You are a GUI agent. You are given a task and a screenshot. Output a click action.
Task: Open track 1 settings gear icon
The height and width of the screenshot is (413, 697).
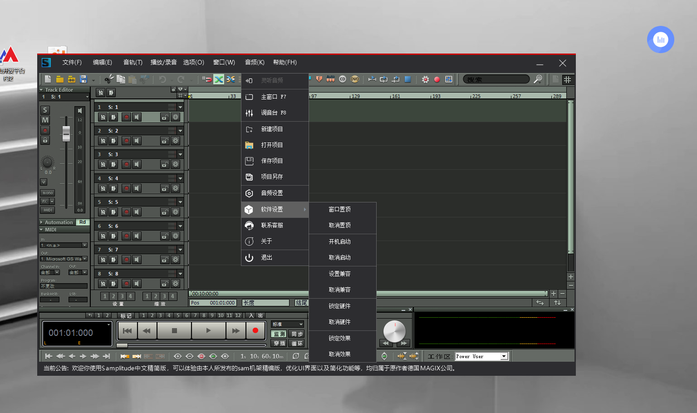click(176, 117)
